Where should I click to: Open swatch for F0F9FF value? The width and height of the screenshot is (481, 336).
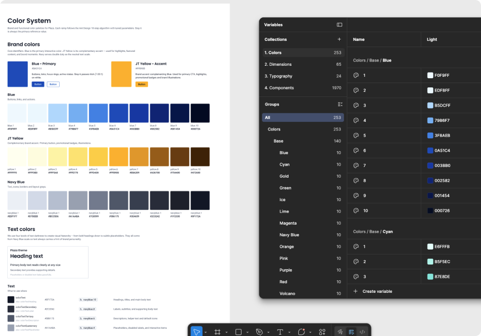coord(430,75)
